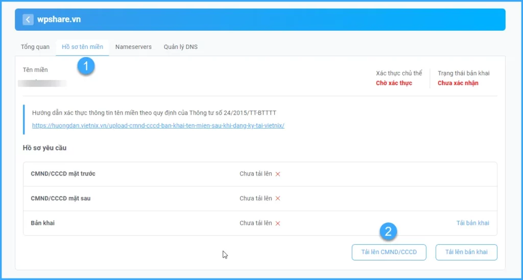The height and width of the screenshot is (280, 523).
Task: Click the wpshare.vn header title
Action: pyautogui.click(x=59, y=20)
